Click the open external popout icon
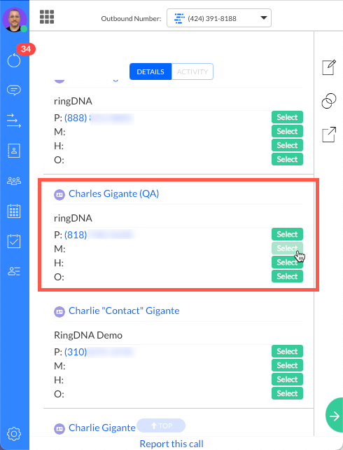This screenshot has width=343, height=450. 329,135
